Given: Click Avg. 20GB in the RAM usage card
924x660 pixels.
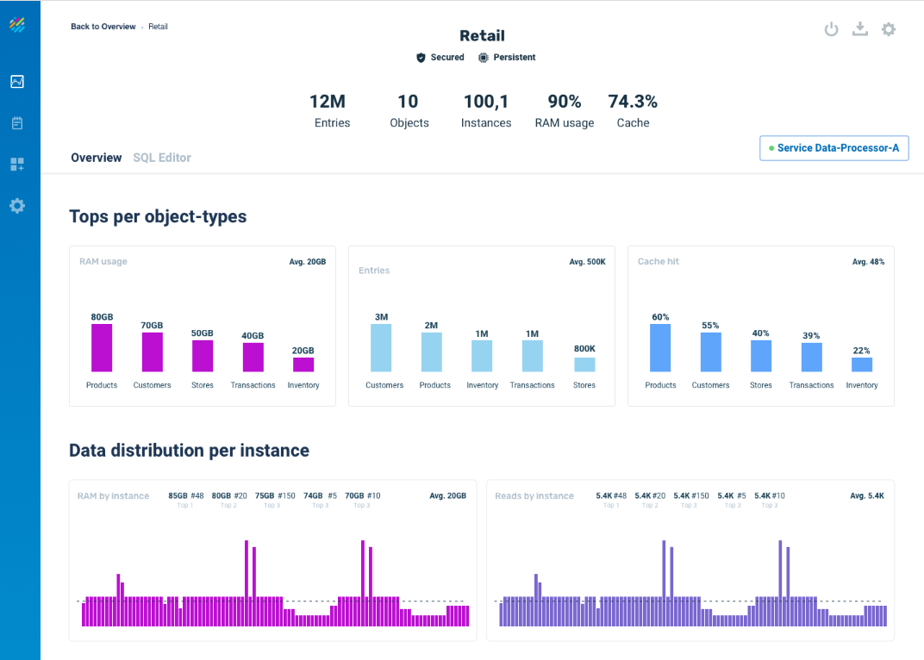Looking at the screenshot, I should tap(308, 262).
